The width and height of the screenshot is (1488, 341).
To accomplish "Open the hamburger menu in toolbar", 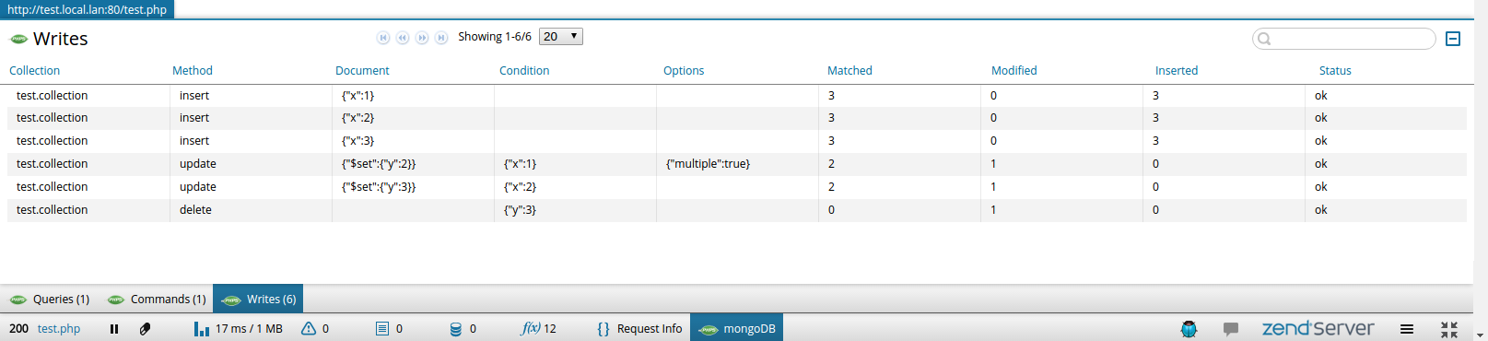I will click(x=1407, y=329).
